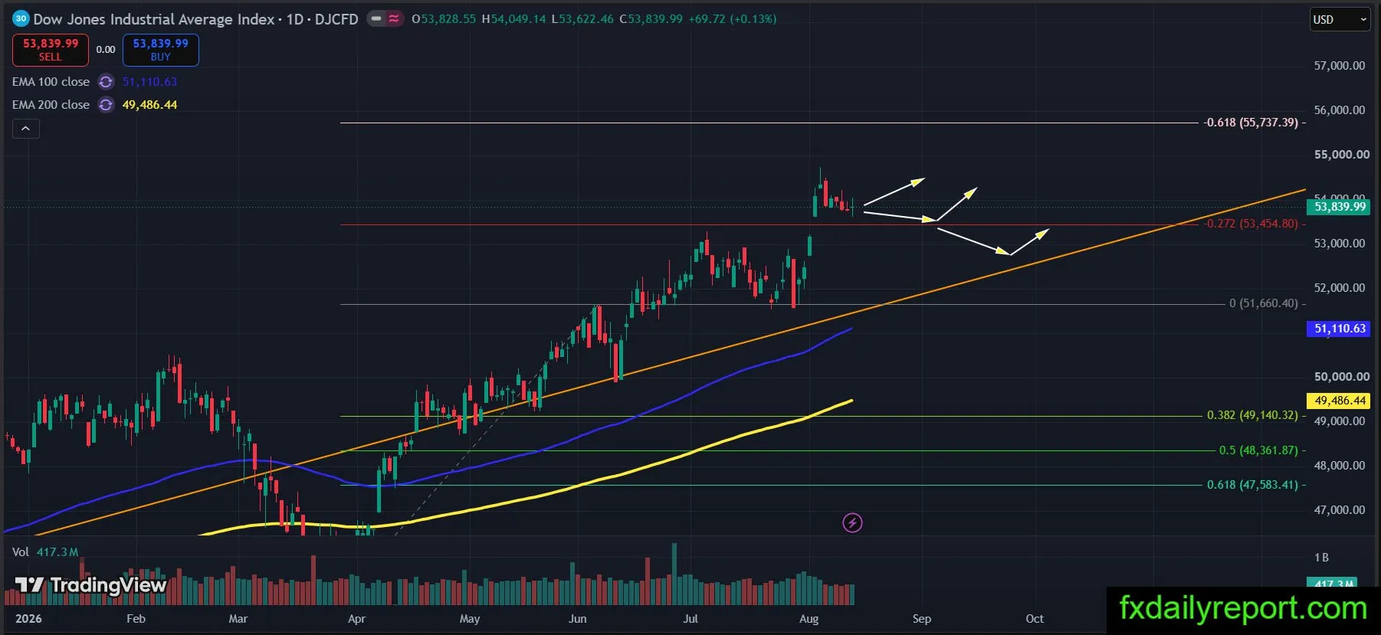Click the EMA 200 legend value 49,486.44

(149, 105)
